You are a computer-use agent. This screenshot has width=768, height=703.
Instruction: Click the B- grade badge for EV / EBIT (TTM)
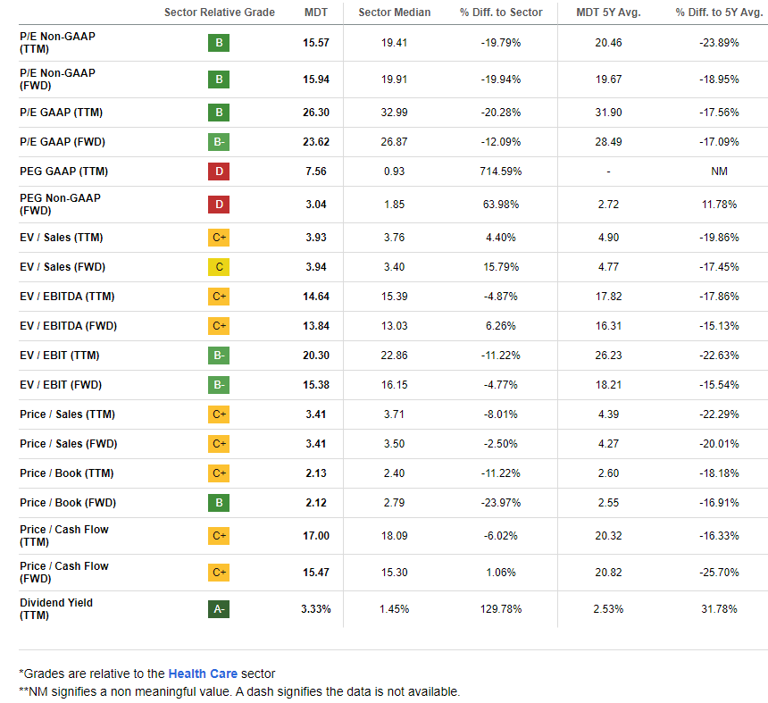coord(219,356)
